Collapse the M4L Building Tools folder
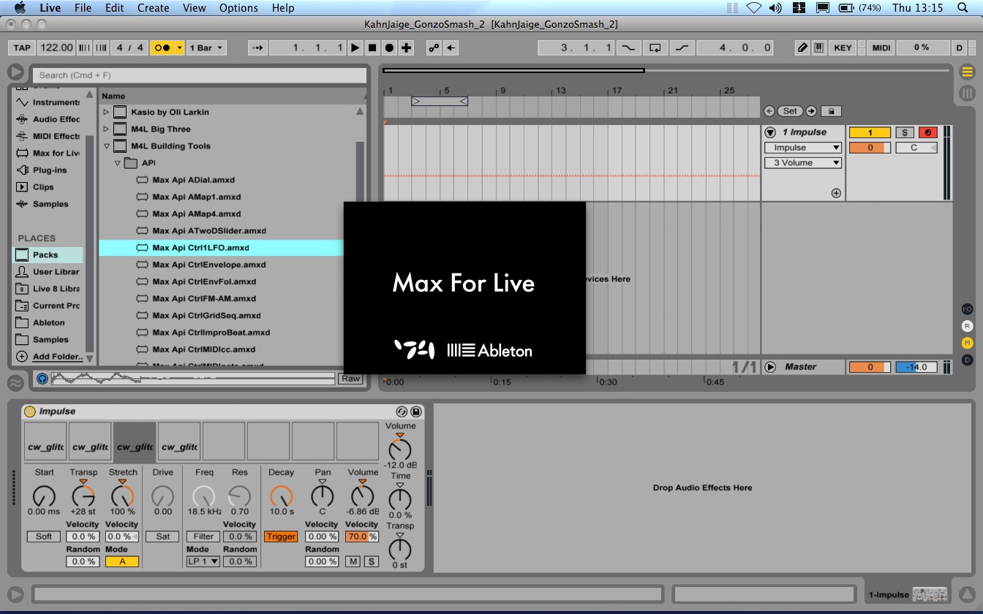Image resolution: width=983 pixels, height=614 pixels. (x=107, y=146)
